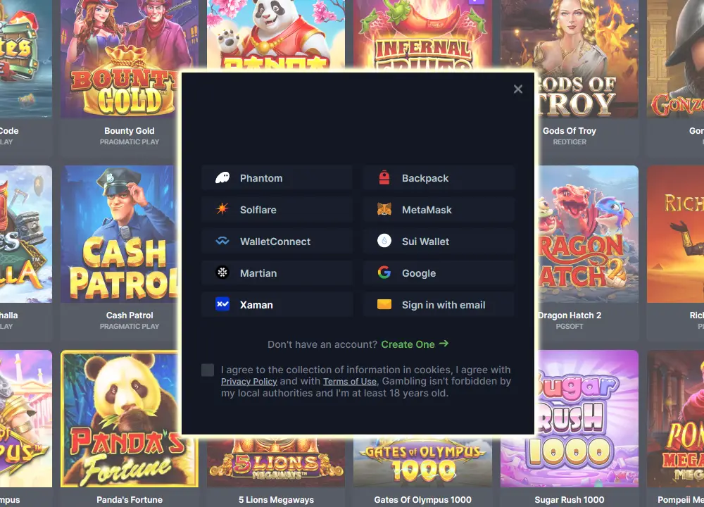Tick the cookies and age agreement checkbox
Image resolution: width=704 pixels, height=507 pixels.
(x=208, y=370)
